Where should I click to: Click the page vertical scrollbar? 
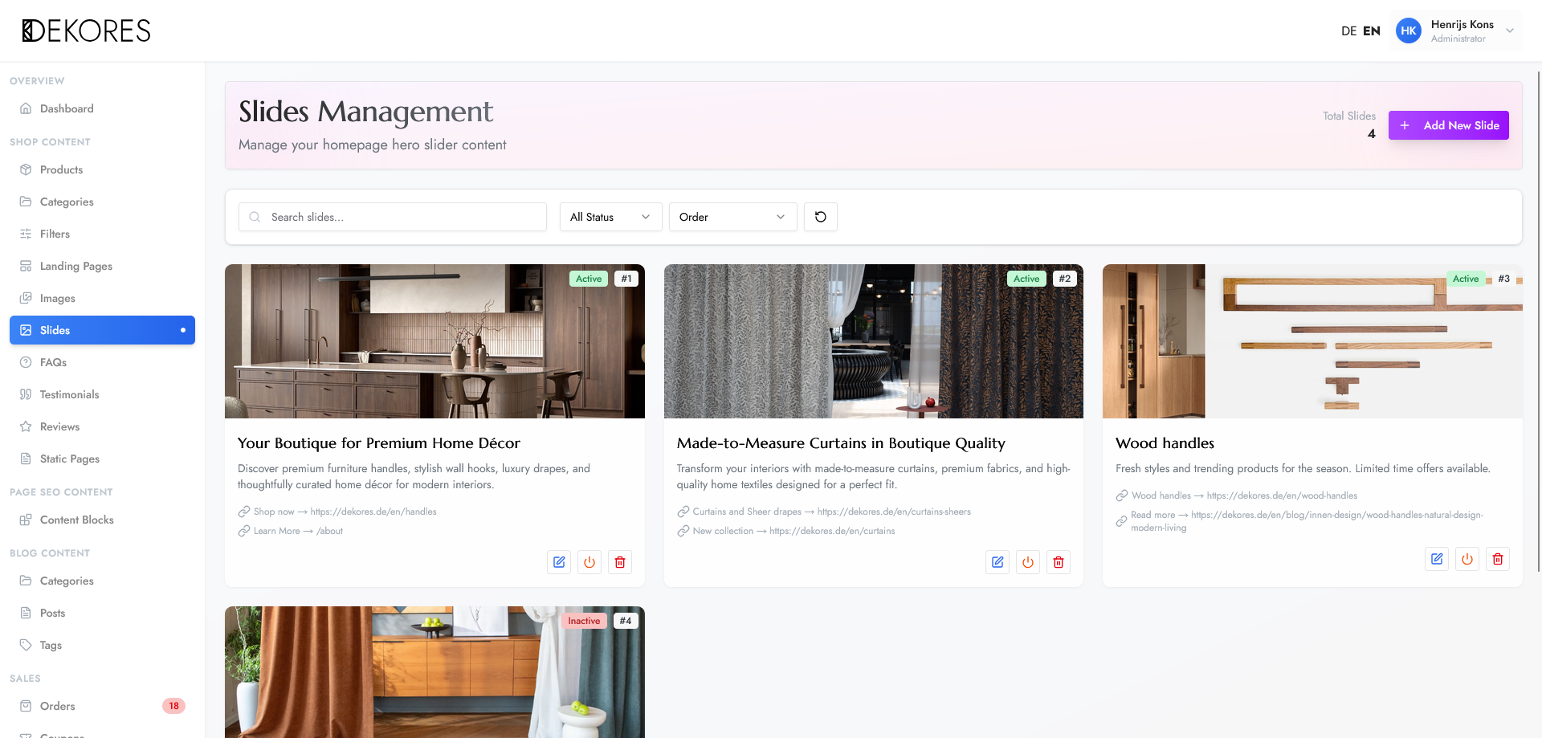[x=1539, y=321]
